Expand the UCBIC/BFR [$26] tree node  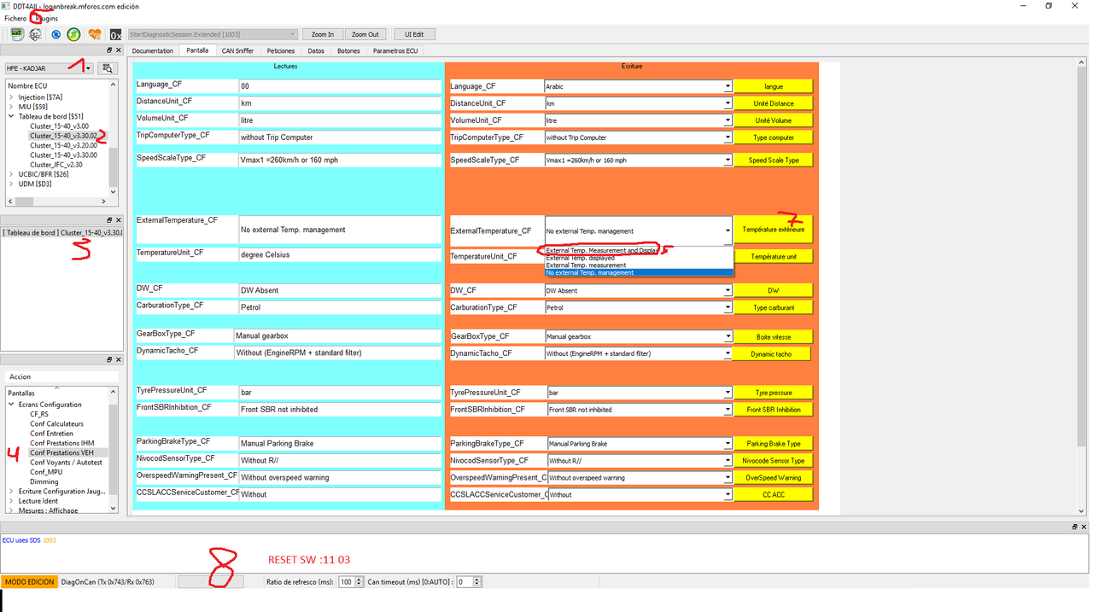click(11, 174)
